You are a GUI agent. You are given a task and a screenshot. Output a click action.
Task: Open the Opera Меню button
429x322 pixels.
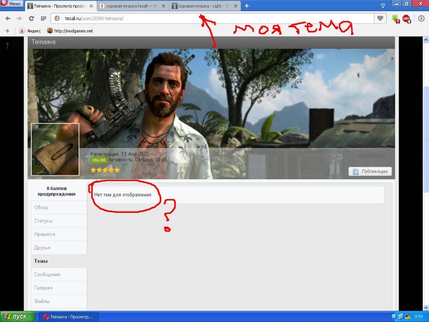12,4
